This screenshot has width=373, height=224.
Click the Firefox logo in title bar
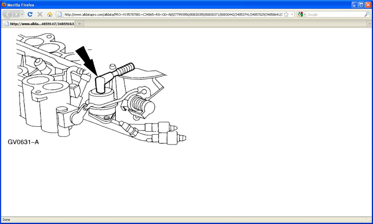(x=4, y=5)
